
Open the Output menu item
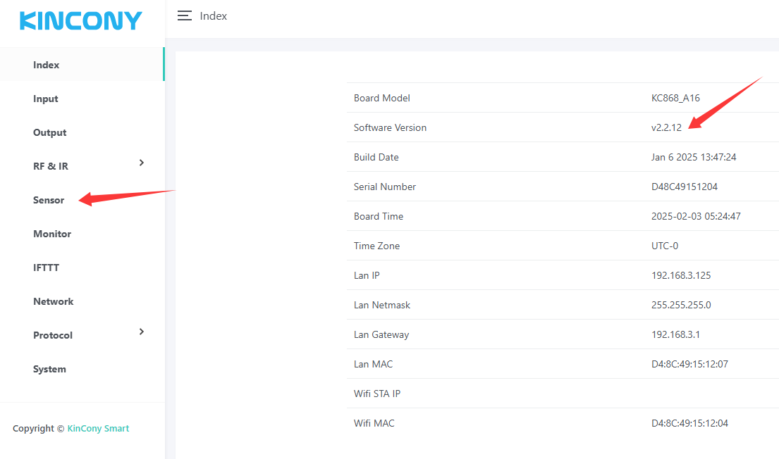pyautogui.click(x=50, y=132)
